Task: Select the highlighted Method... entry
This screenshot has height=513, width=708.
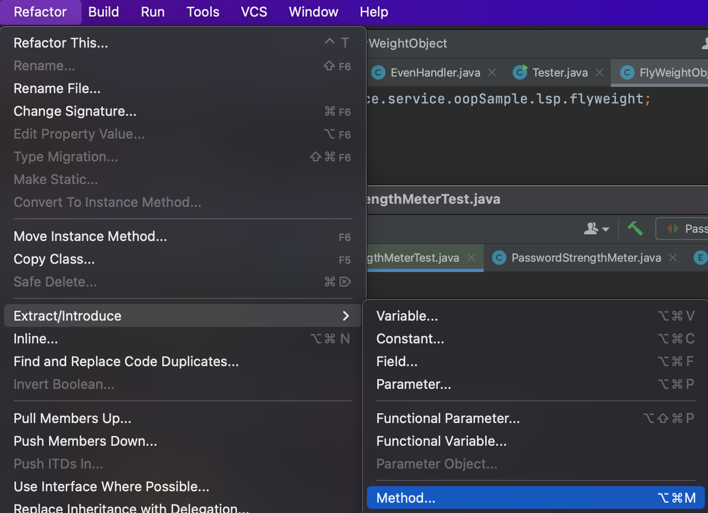Action: (x=535, y=498)
